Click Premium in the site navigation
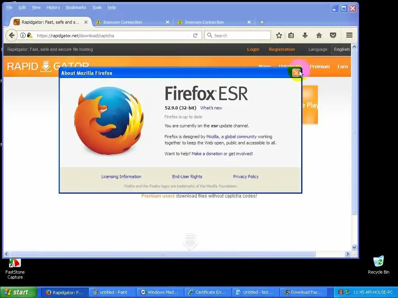 [x=320, y=67]
